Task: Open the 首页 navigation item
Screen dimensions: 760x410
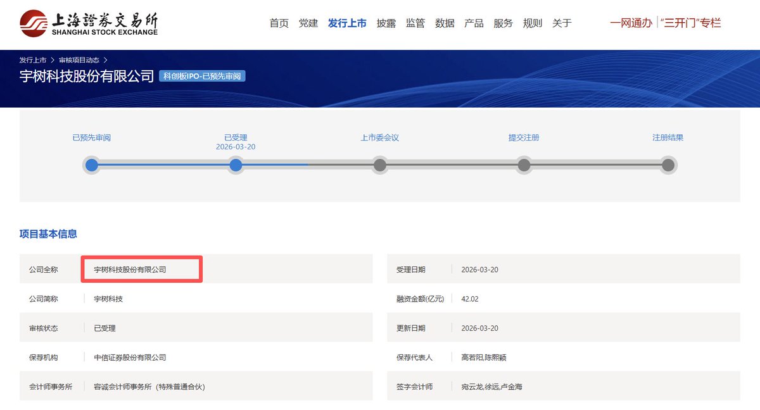Action: 279,23
